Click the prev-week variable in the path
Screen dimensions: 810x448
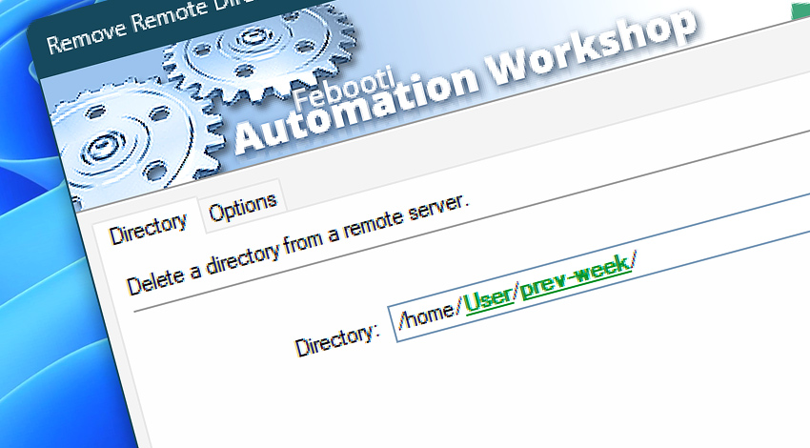click(576, 275)
